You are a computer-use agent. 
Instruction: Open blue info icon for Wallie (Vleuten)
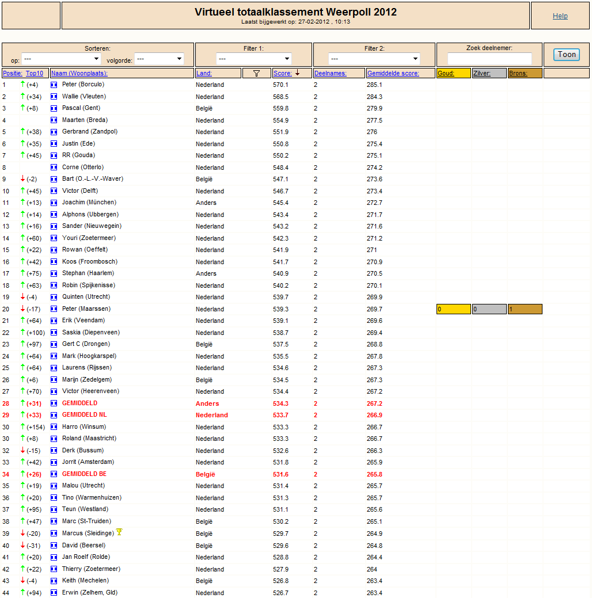point(54,97)
